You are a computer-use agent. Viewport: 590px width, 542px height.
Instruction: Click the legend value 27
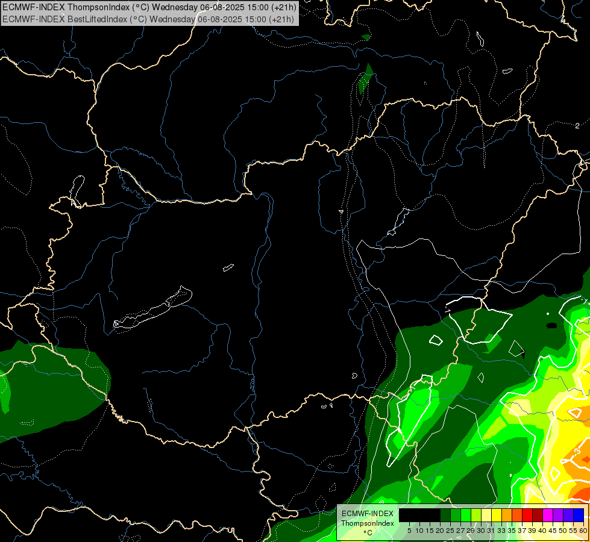(x=460, y=531)
